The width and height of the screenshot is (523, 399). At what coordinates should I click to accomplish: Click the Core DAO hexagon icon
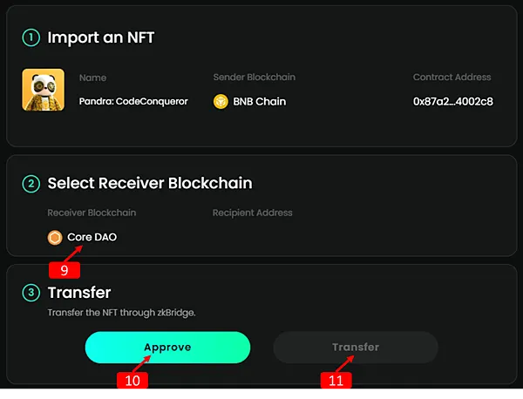56,237
